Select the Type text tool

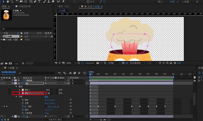tap(39, 2)
